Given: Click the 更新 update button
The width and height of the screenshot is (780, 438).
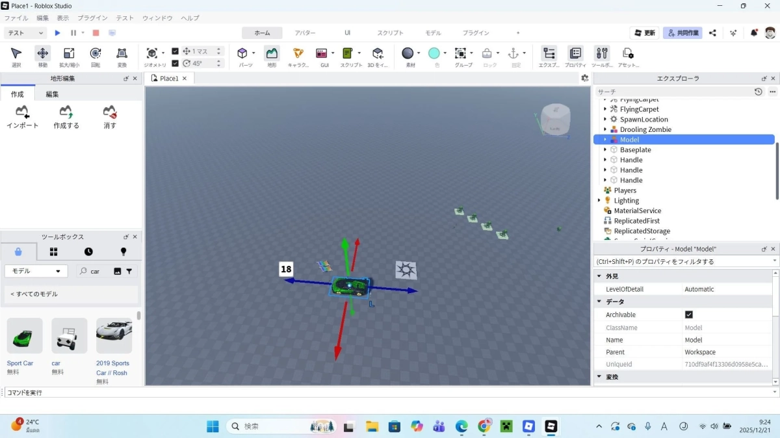Looking at the screenshot, I should (x=645, y=32).
